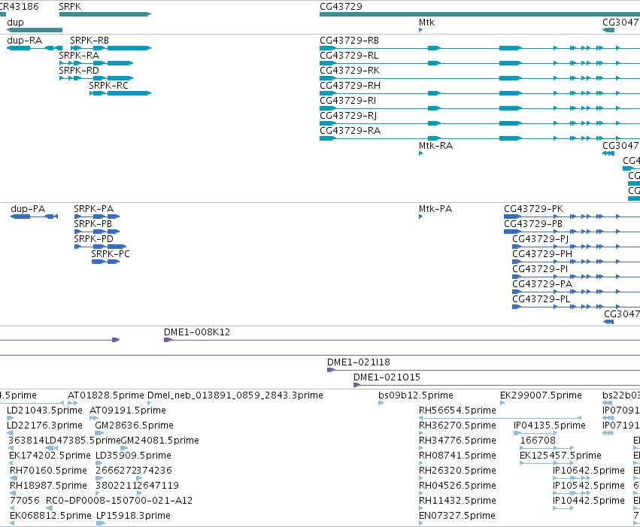
Task: Click protein CG43729-PB label
Action: tap(533, 224)
